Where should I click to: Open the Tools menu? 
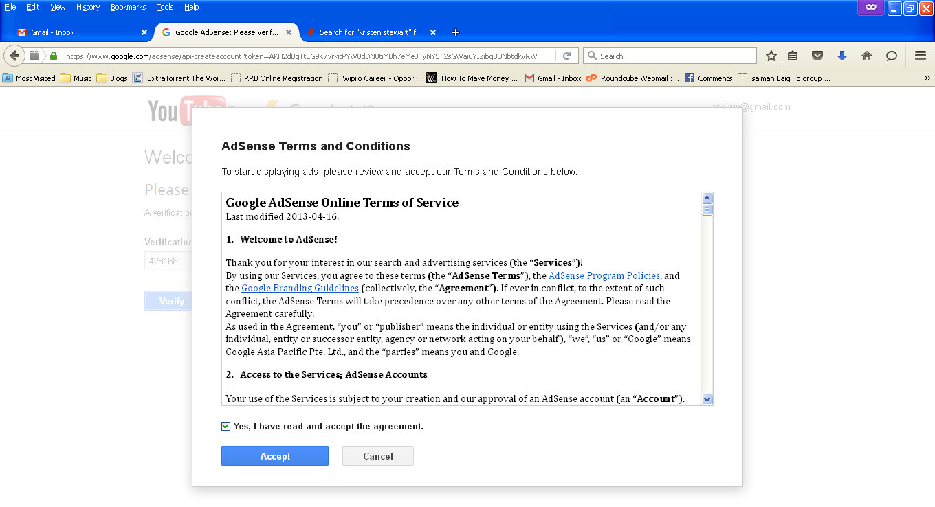(x=165, y=7)
